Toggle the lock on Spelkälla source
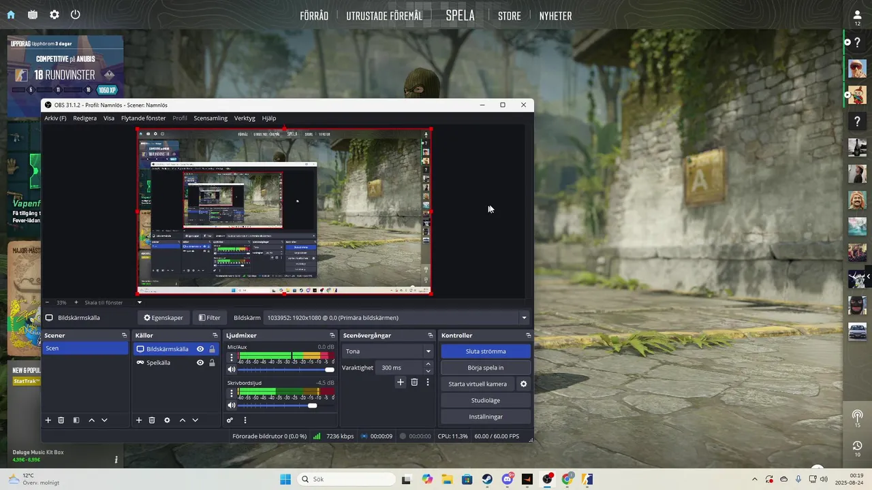872x490 pixels. (x=212, y=363)
